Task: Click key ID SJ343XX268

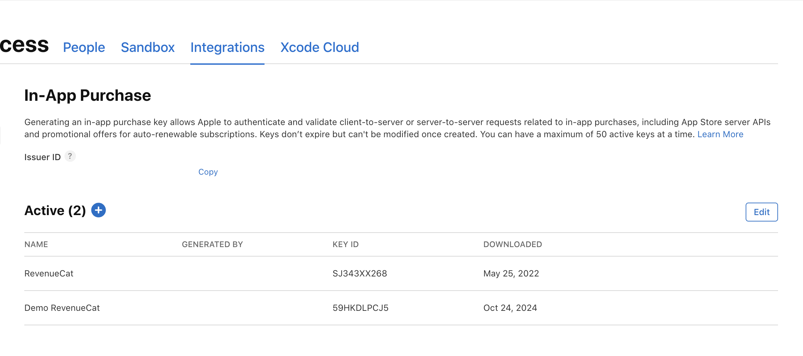Action: pyautogui.click(x=360, y=273)
